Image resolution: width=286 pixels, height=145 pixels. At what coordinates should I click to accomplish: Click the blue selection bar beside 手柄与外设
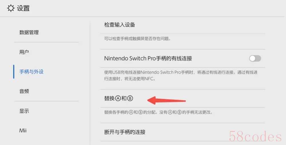point(14,72)
